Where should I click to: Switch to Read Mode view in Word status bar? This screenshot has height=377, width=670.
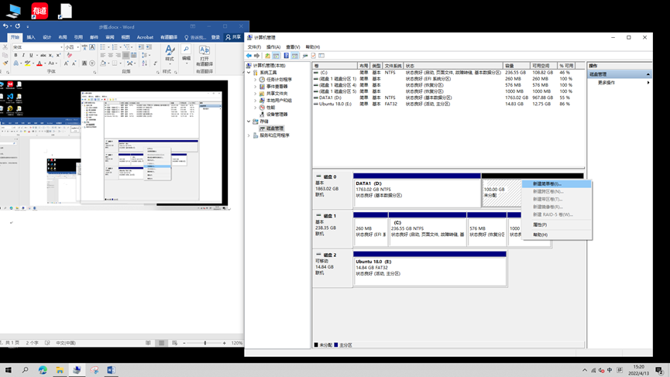pyautogui.click(x=148, y=343)
